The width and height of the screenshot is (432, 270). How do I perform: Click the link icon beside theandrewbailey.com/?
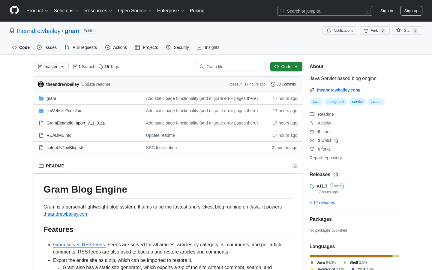tap(312, 90)
